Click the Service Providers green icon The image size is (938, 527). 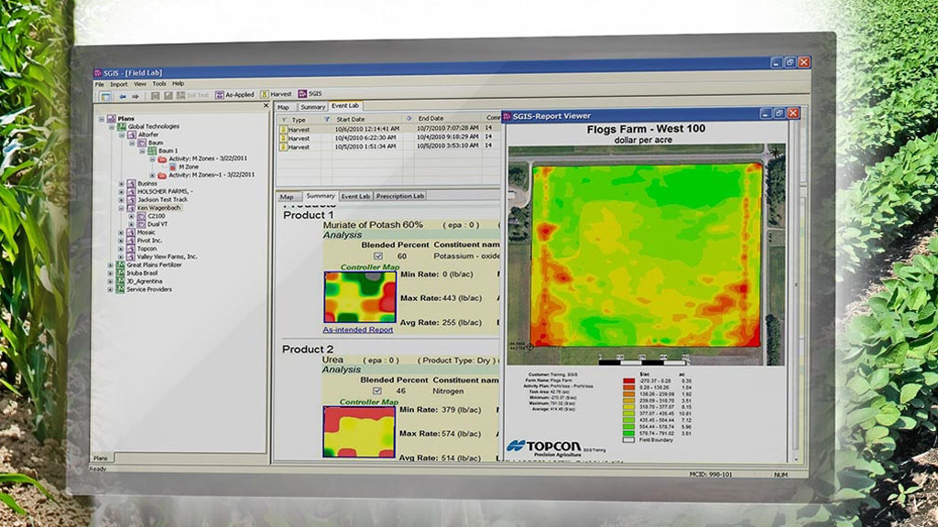click(x=120, y=289)
